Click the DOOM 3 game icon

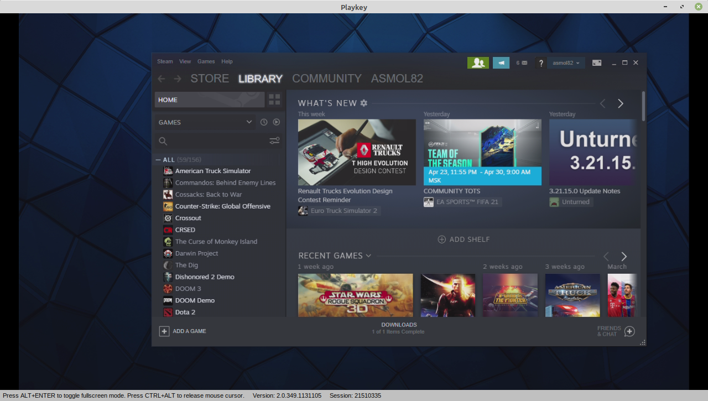pyautogui.click(x=168, y=289)
